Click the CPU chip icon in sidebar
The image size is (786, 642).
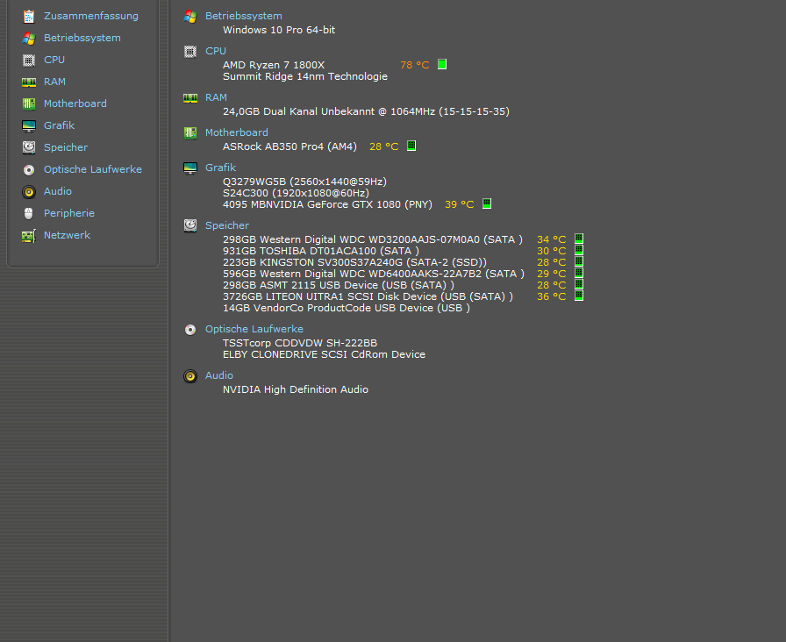click(x=29, y=61)
